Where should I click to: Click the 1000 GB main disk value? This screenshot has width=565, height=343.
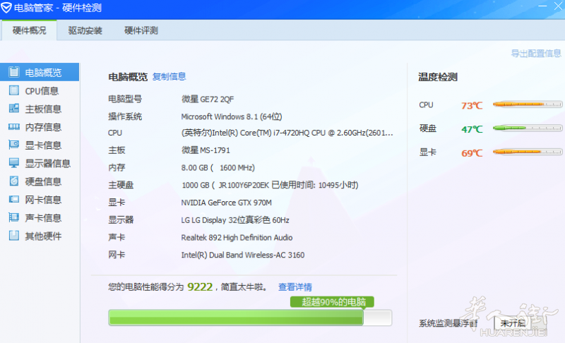[270, 185]
